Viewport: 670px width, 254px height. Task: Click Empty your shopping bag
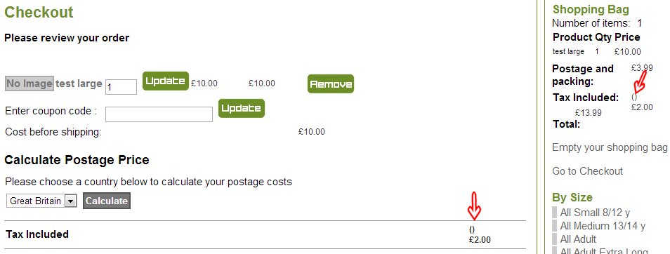[x=610, y=148]
